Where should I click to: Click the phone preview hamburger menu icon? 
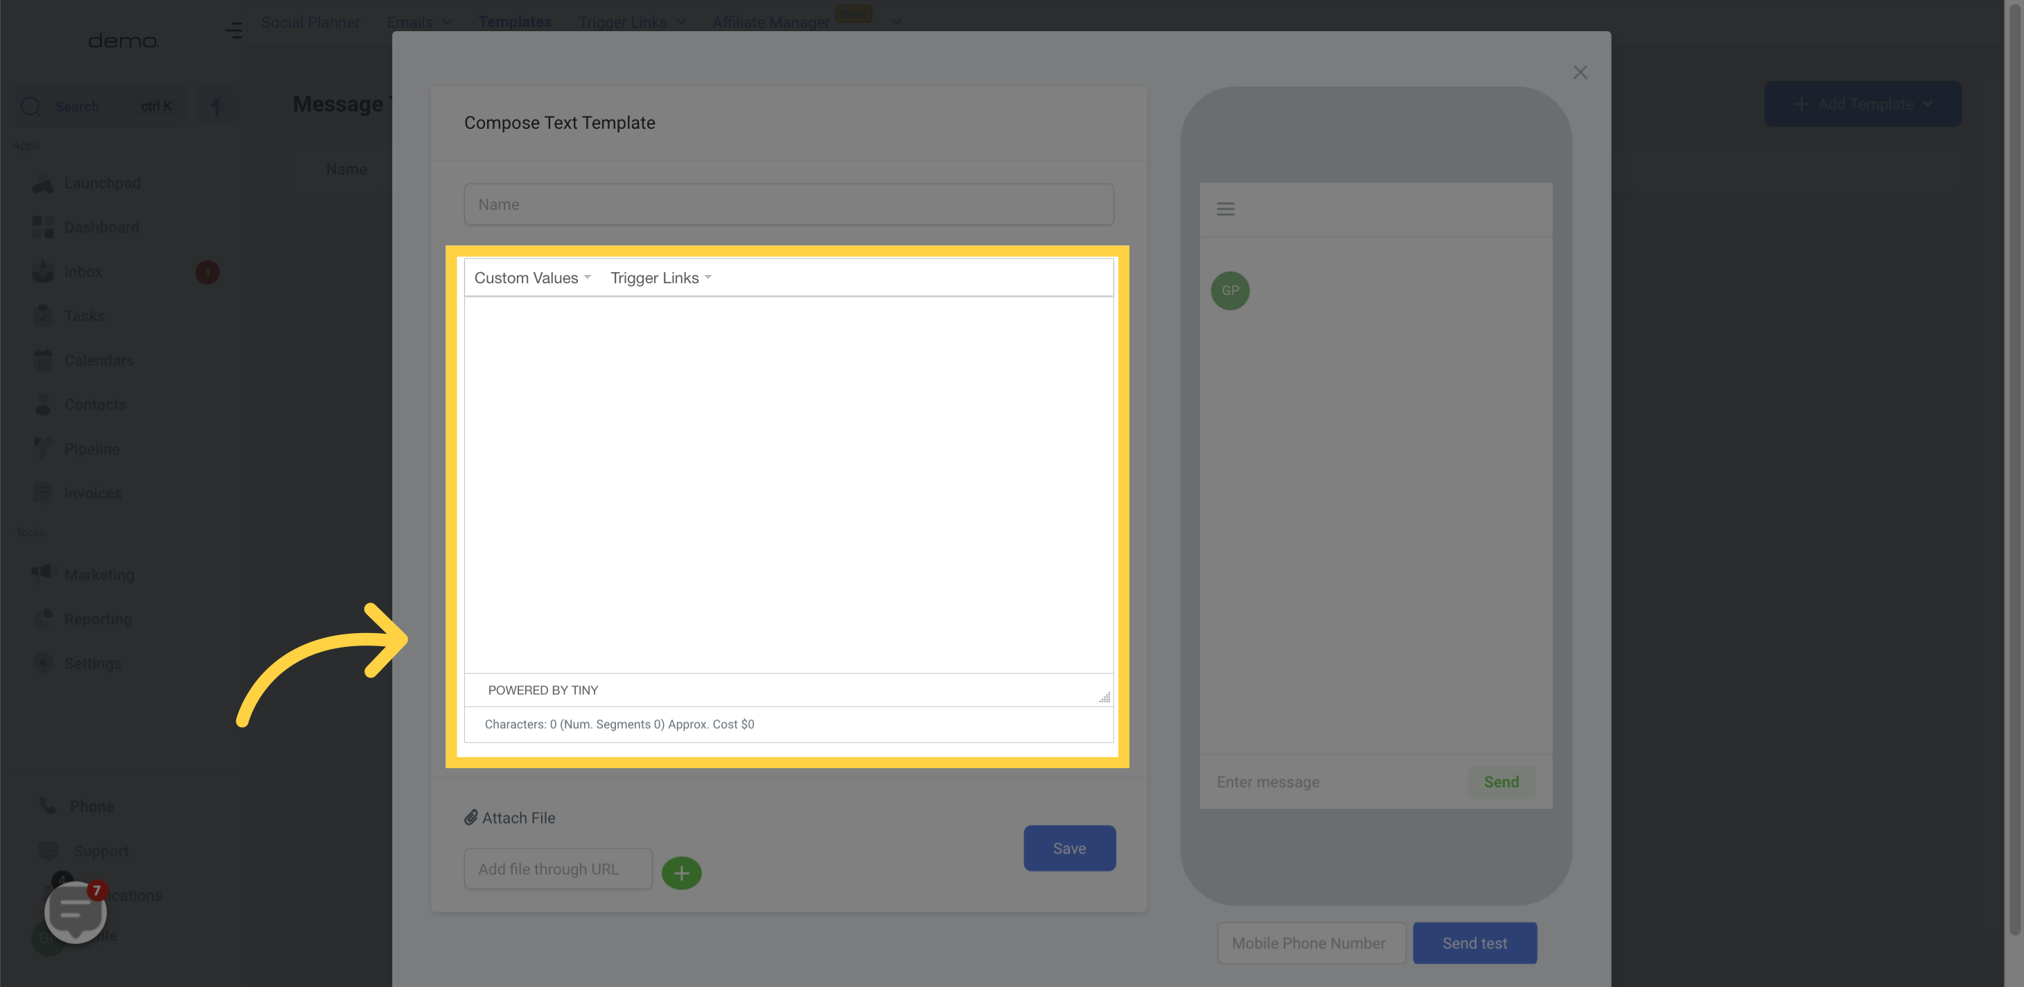[1225, 209]
